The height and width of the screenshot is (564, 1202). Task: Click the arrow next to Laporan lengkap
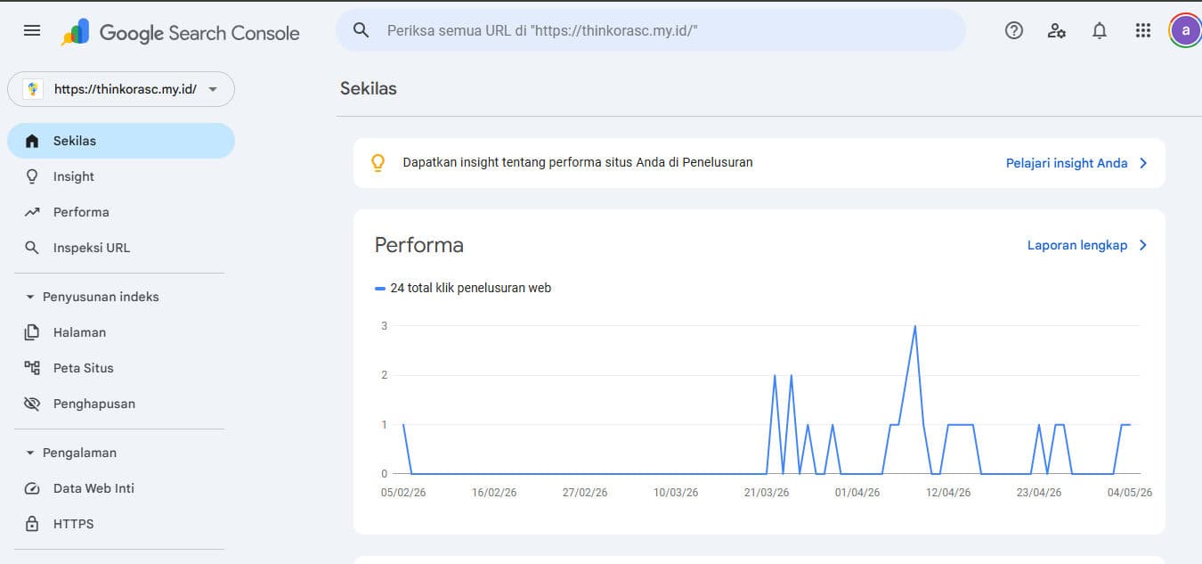(x=1143, y=245)
